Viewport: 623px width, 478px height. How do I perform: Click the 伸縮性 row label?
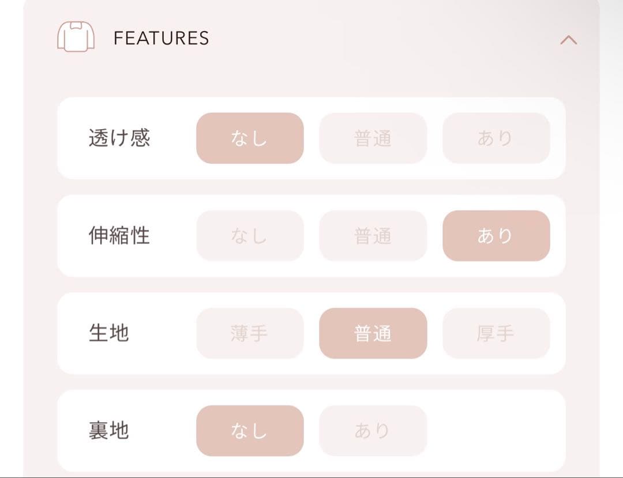click(118, 235)
